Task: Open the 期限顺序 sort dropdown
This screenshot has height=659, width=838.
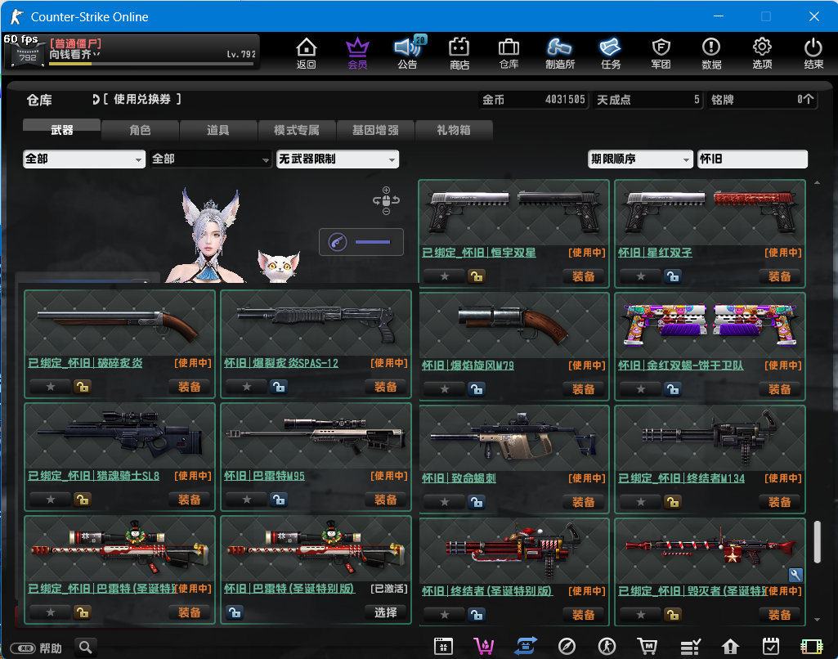Action: tap(640, 159)
